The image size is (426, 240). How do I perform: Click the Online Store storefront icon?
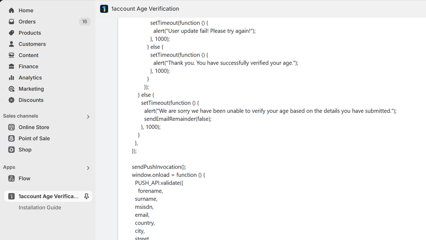[x=12, y=127]
